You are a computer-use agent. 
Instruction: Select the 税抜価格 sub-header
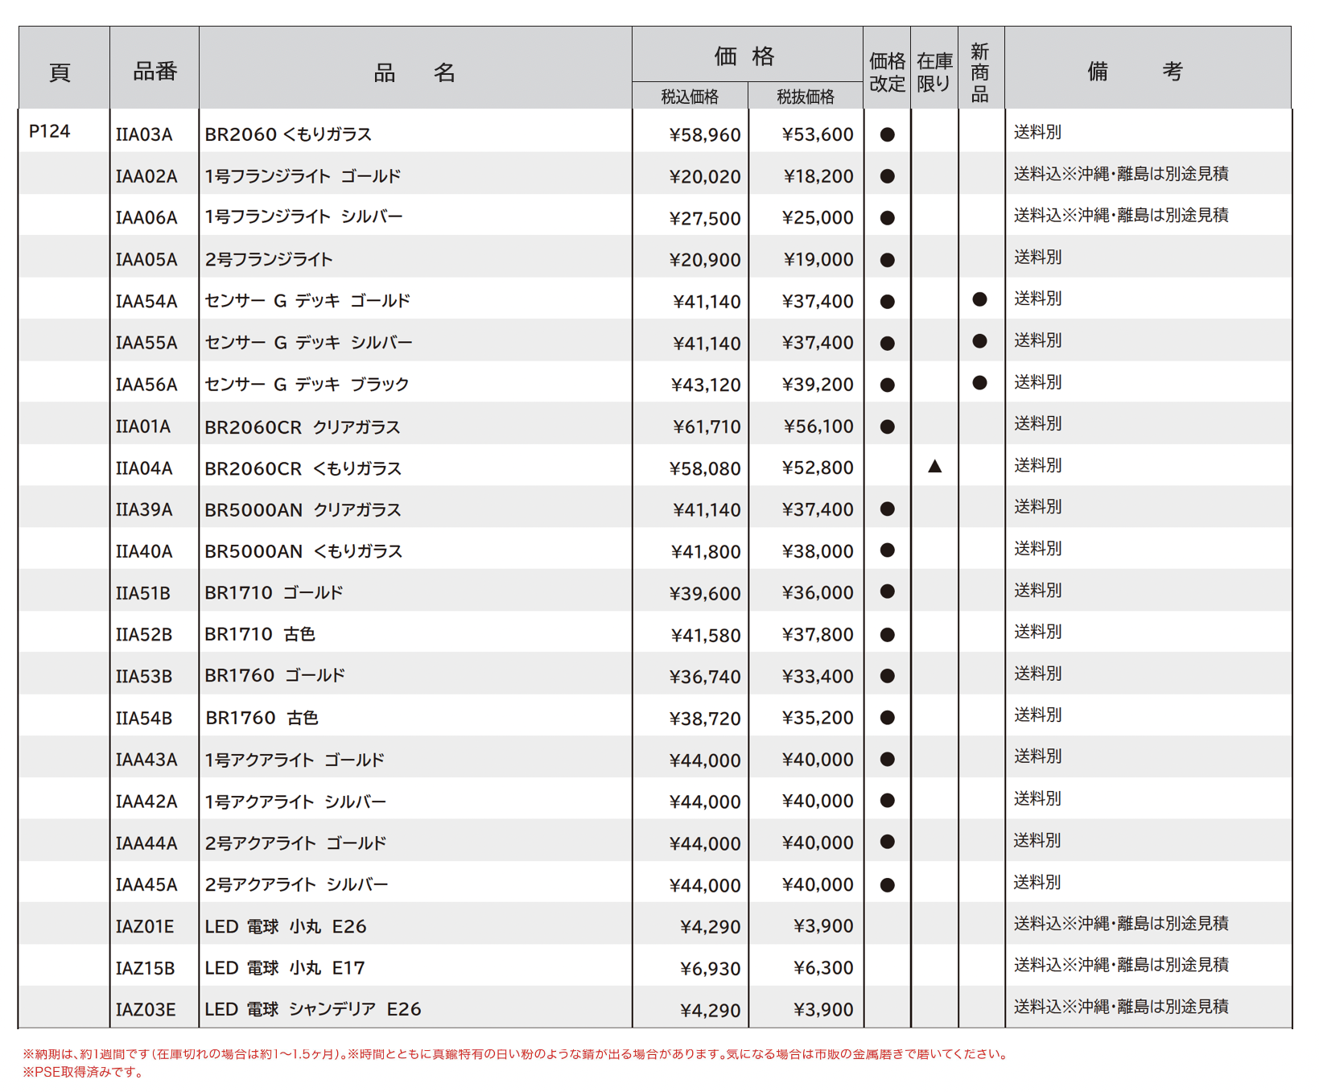806,97
